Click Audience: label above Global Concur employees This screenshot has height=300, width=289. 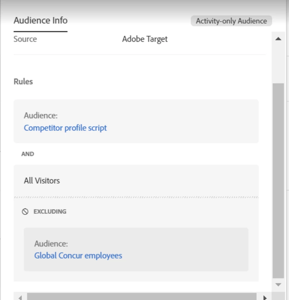[51, 244]
